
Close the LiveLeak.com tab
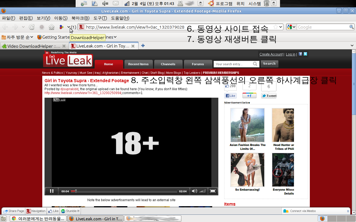tap(133, 46)
